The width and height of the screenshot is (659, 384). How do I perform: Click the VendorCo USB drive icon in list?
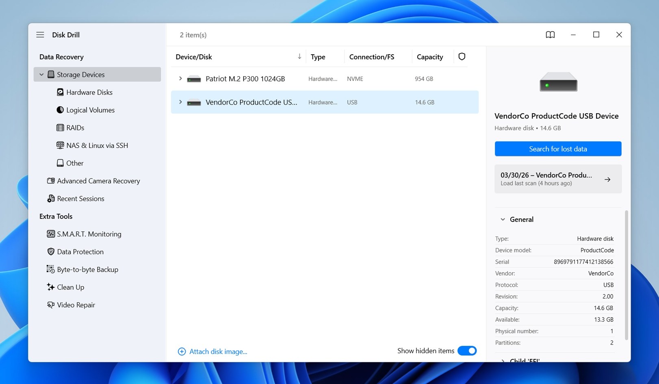click(194, 103)
